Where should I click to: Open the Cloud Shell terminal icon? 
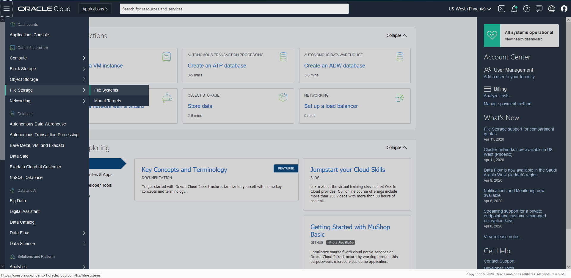pyautogui.click(x=502, y=9)
